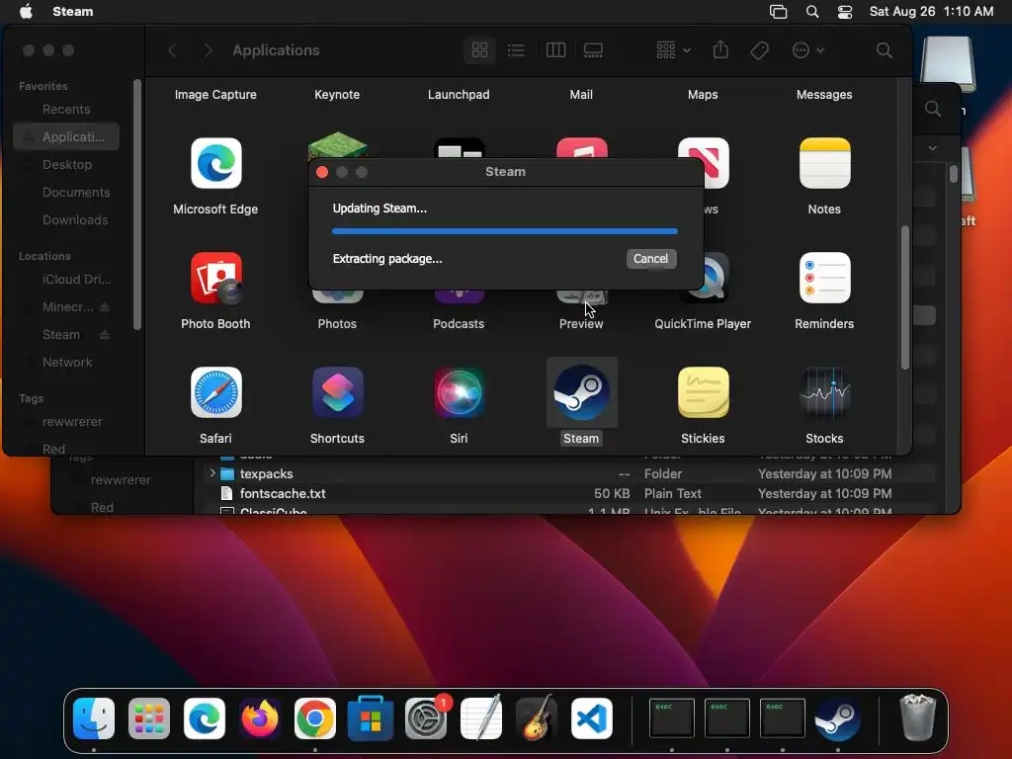Open the Trash from the Dock

click(x=917, y=717)
